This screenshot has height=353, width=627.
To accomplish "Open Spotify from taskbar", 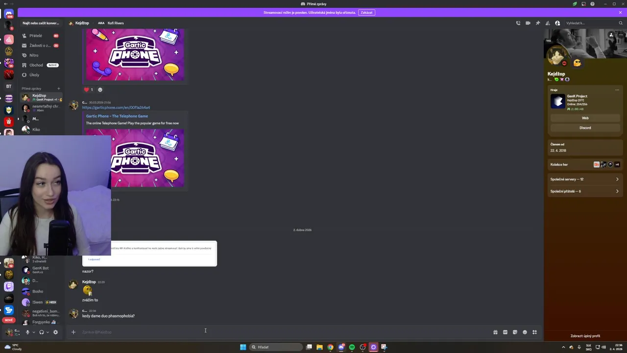I will (x=352, y=347).
